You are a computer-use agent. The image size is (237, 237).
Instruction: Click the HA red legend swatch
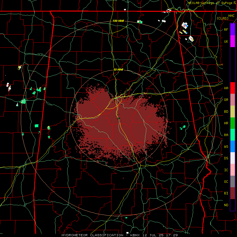pyautogui.click(x=233, y=88)
